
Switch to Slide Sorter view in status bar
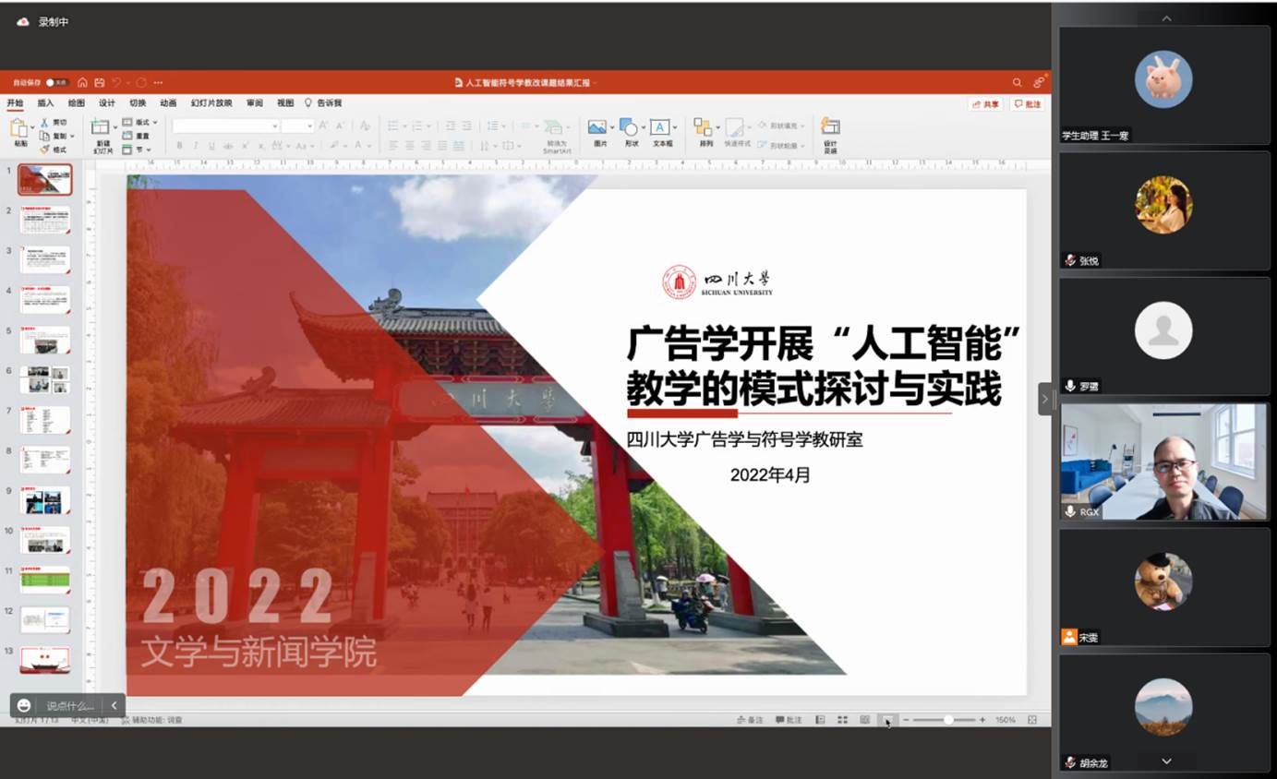841,719
